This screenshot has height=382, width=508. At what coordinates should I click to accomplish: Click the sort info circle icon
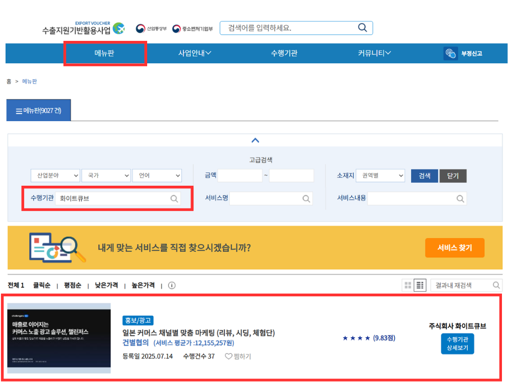pos(172,286)
